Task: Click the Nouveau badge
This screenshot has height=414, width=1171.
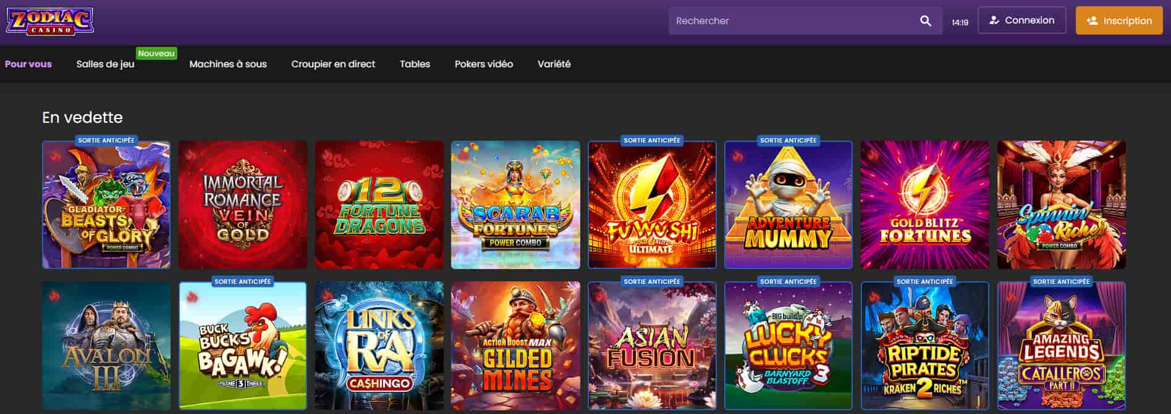Action: tap(156, 54)
